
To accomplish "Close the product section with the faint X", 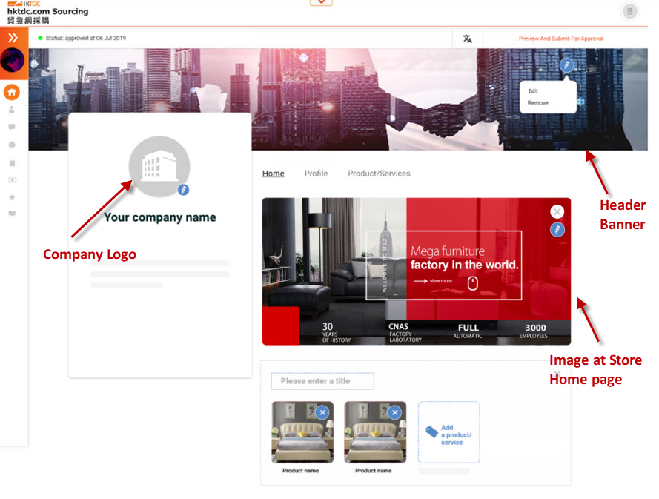I will point(557,373).
